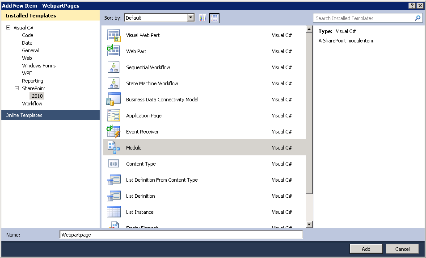Select the List Definition text
The image size is (426, 258).
pyautogui.click(x=140, y=196)
